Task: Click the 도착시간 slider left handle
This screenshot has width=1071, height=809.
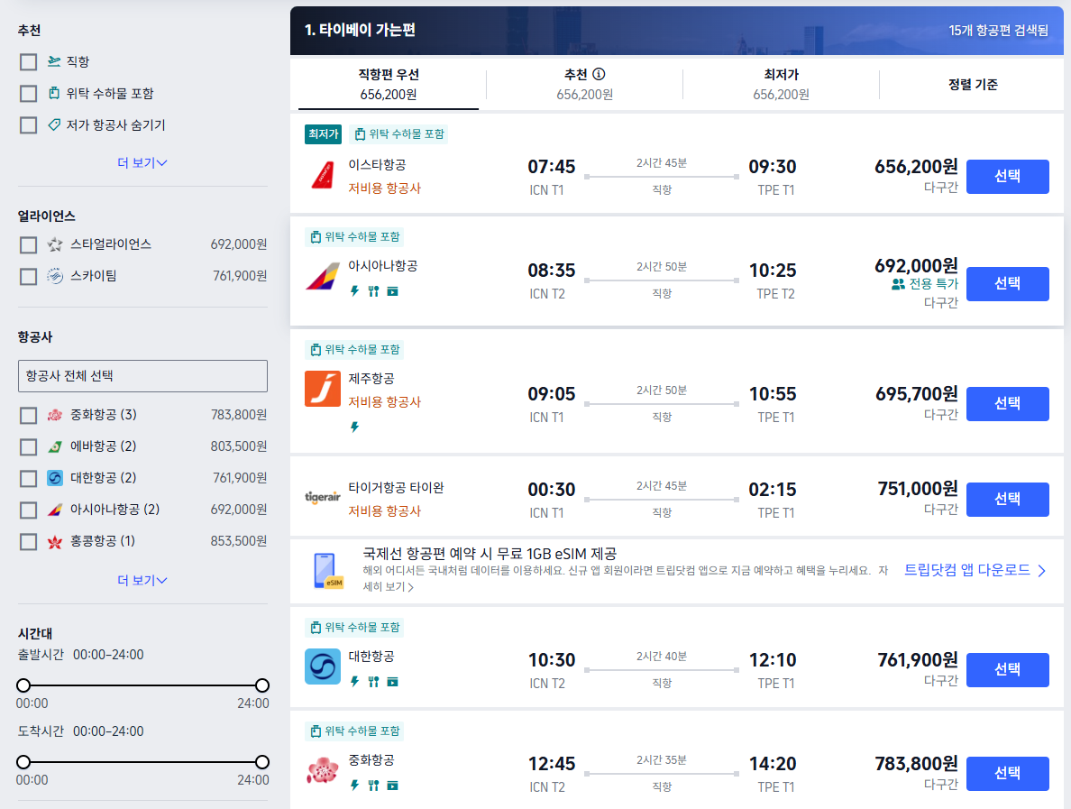Action: pyautogui.click(x=23, y=762)
